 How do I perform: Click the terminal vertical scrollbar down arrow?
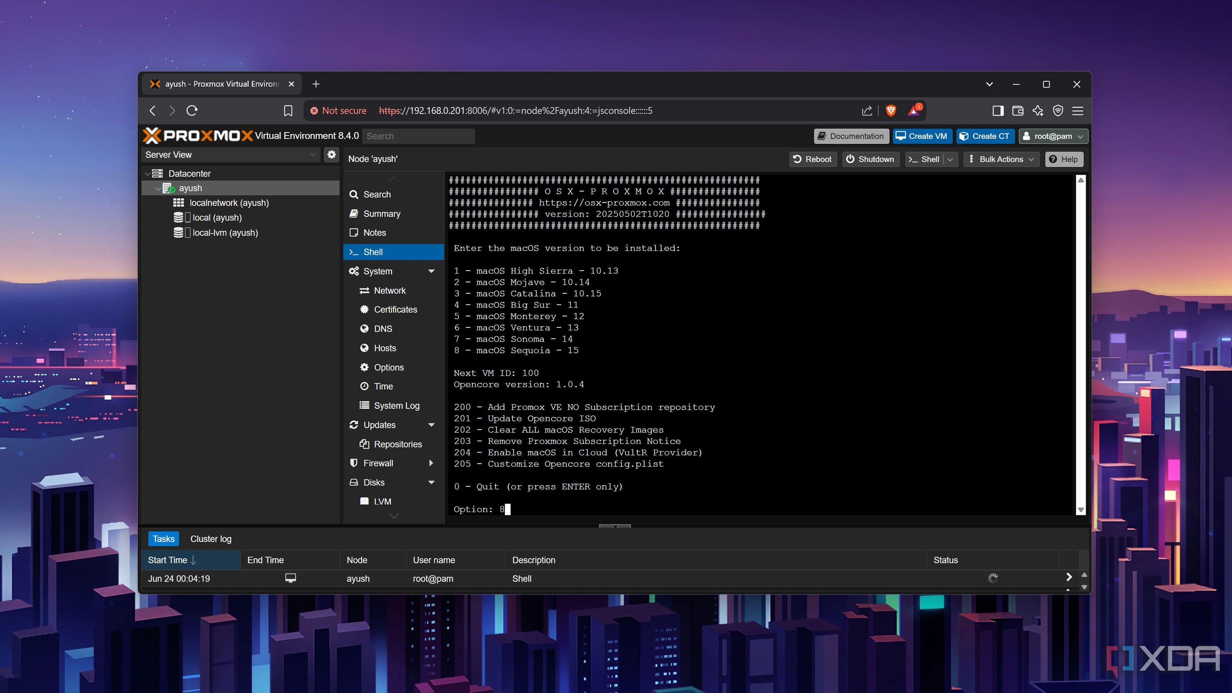(x=1081, y=510)
